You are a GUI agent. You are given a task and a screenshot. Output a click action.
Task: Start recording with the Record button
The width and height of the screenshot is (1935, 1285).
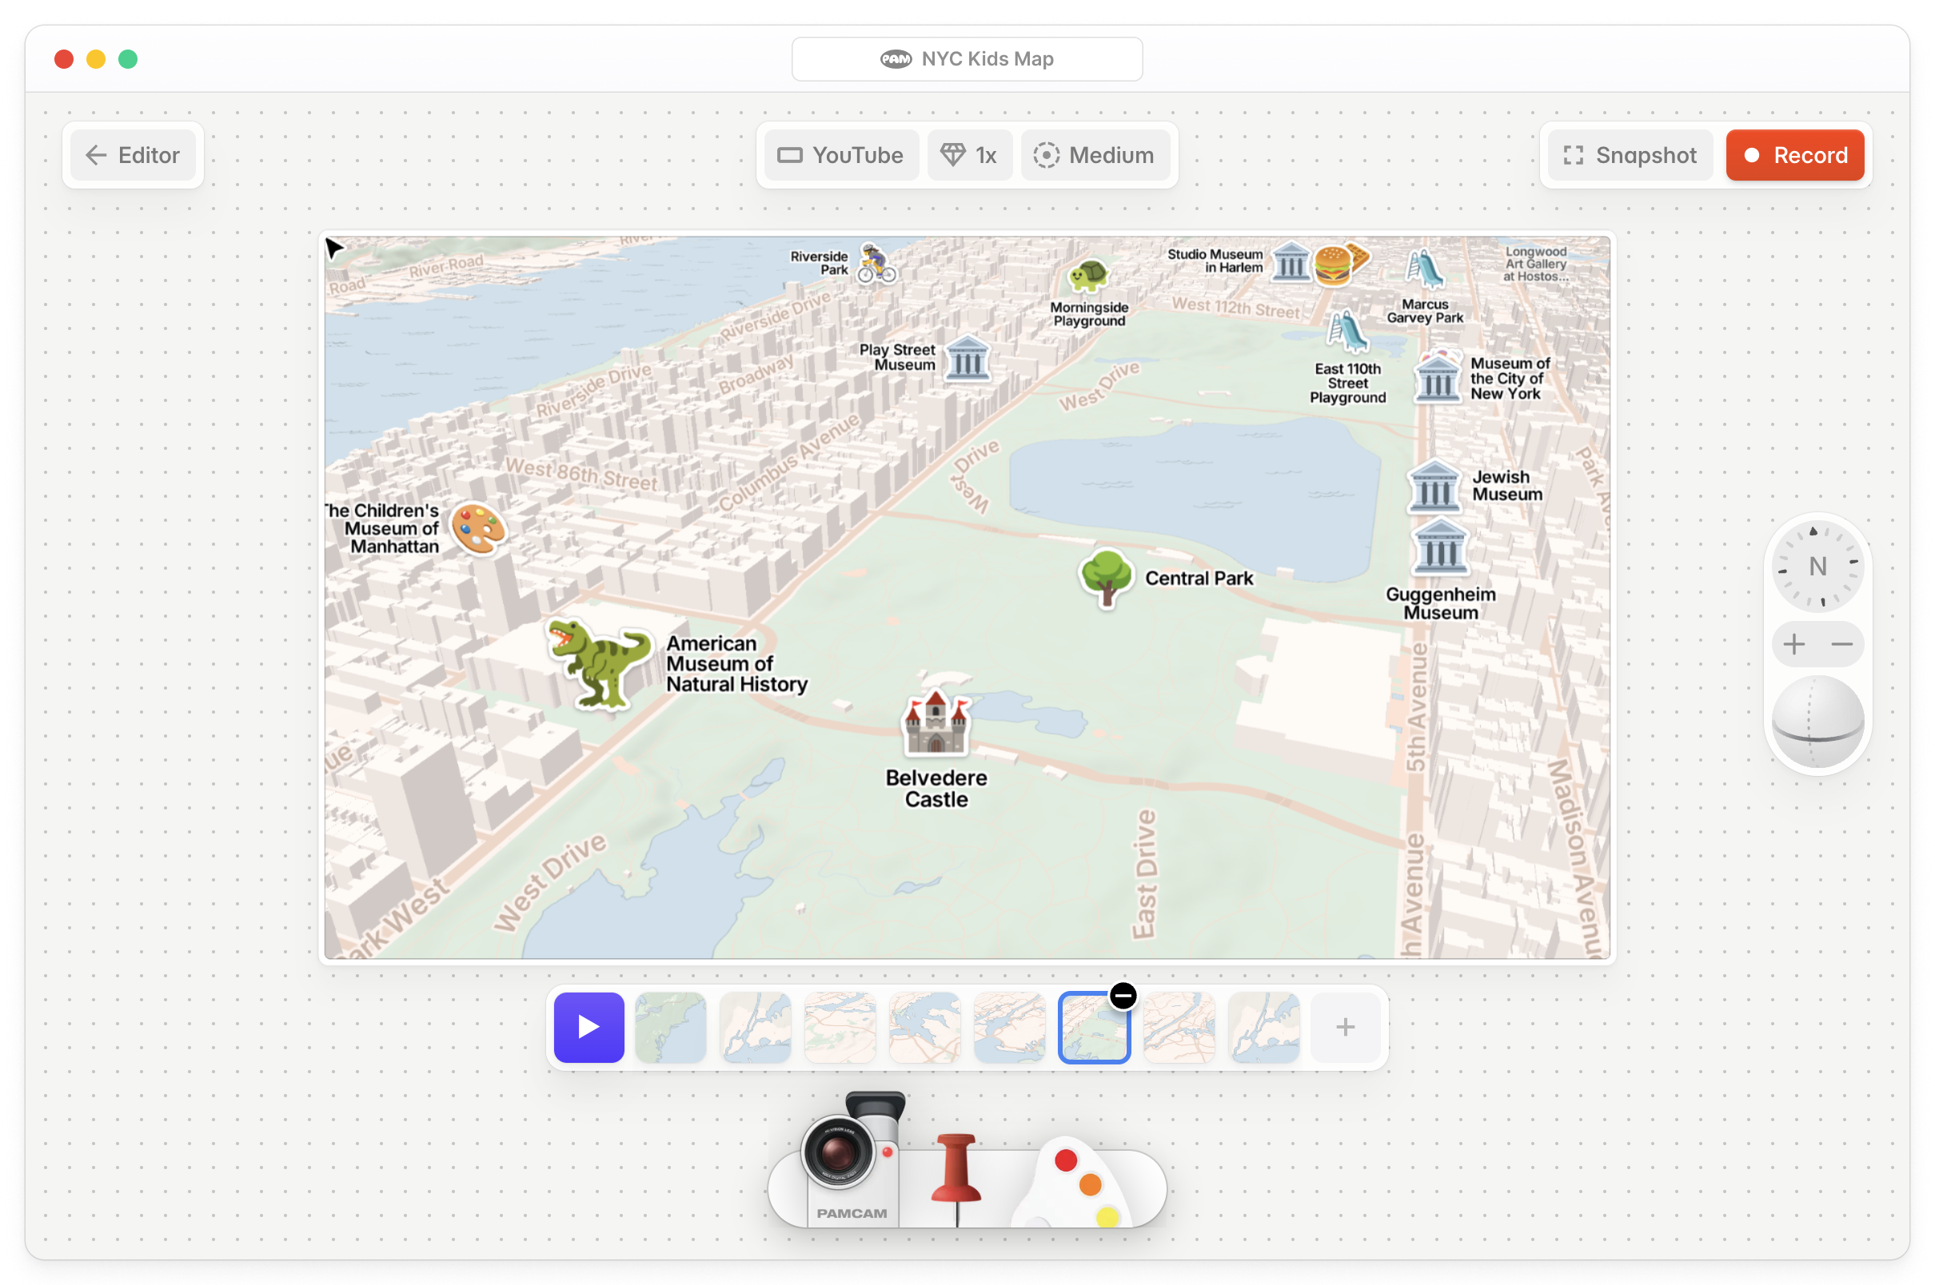pyautogui.click(x=1794, y=155)
